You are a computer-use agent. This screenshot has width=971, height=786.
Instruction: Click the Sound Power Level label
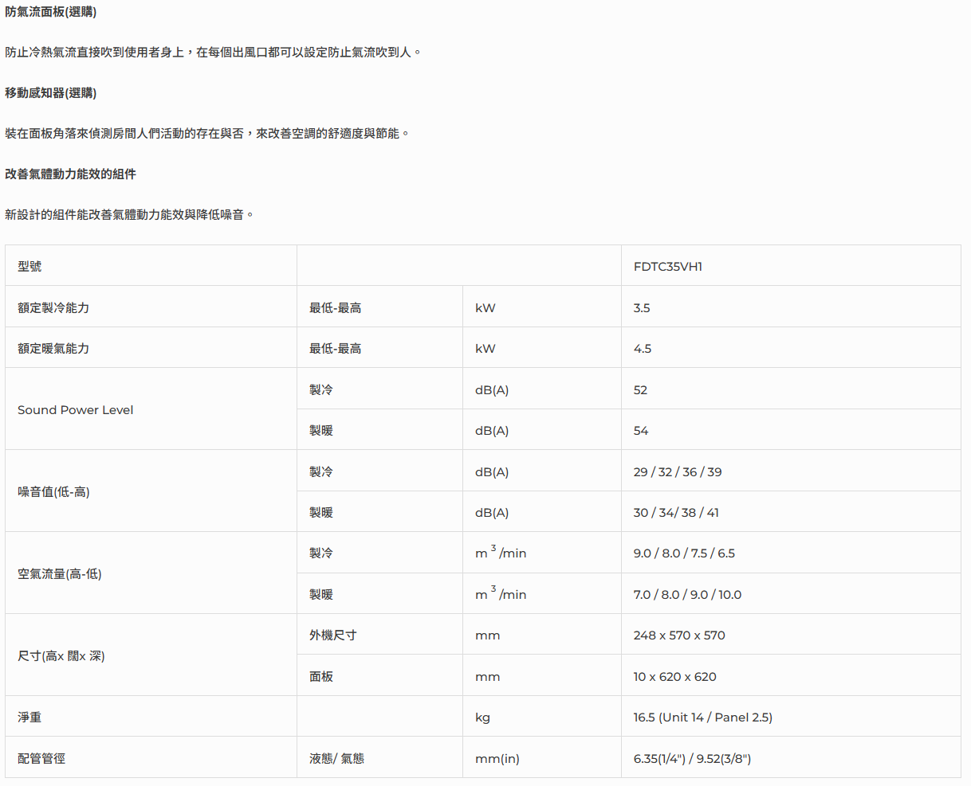point(75,410)
